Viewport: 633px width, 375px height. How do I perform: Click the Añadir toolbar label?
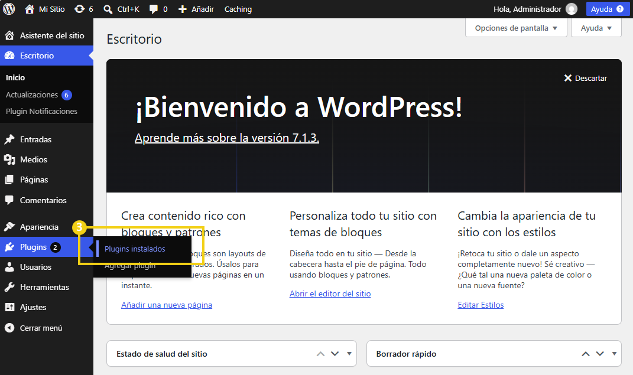203,9
